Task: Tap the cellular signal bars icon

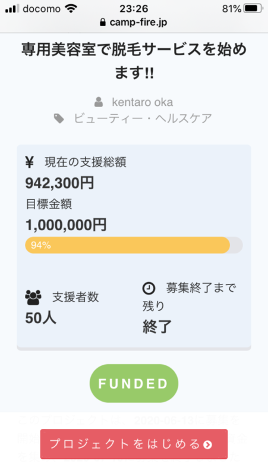Action: (x=12, y=9)
